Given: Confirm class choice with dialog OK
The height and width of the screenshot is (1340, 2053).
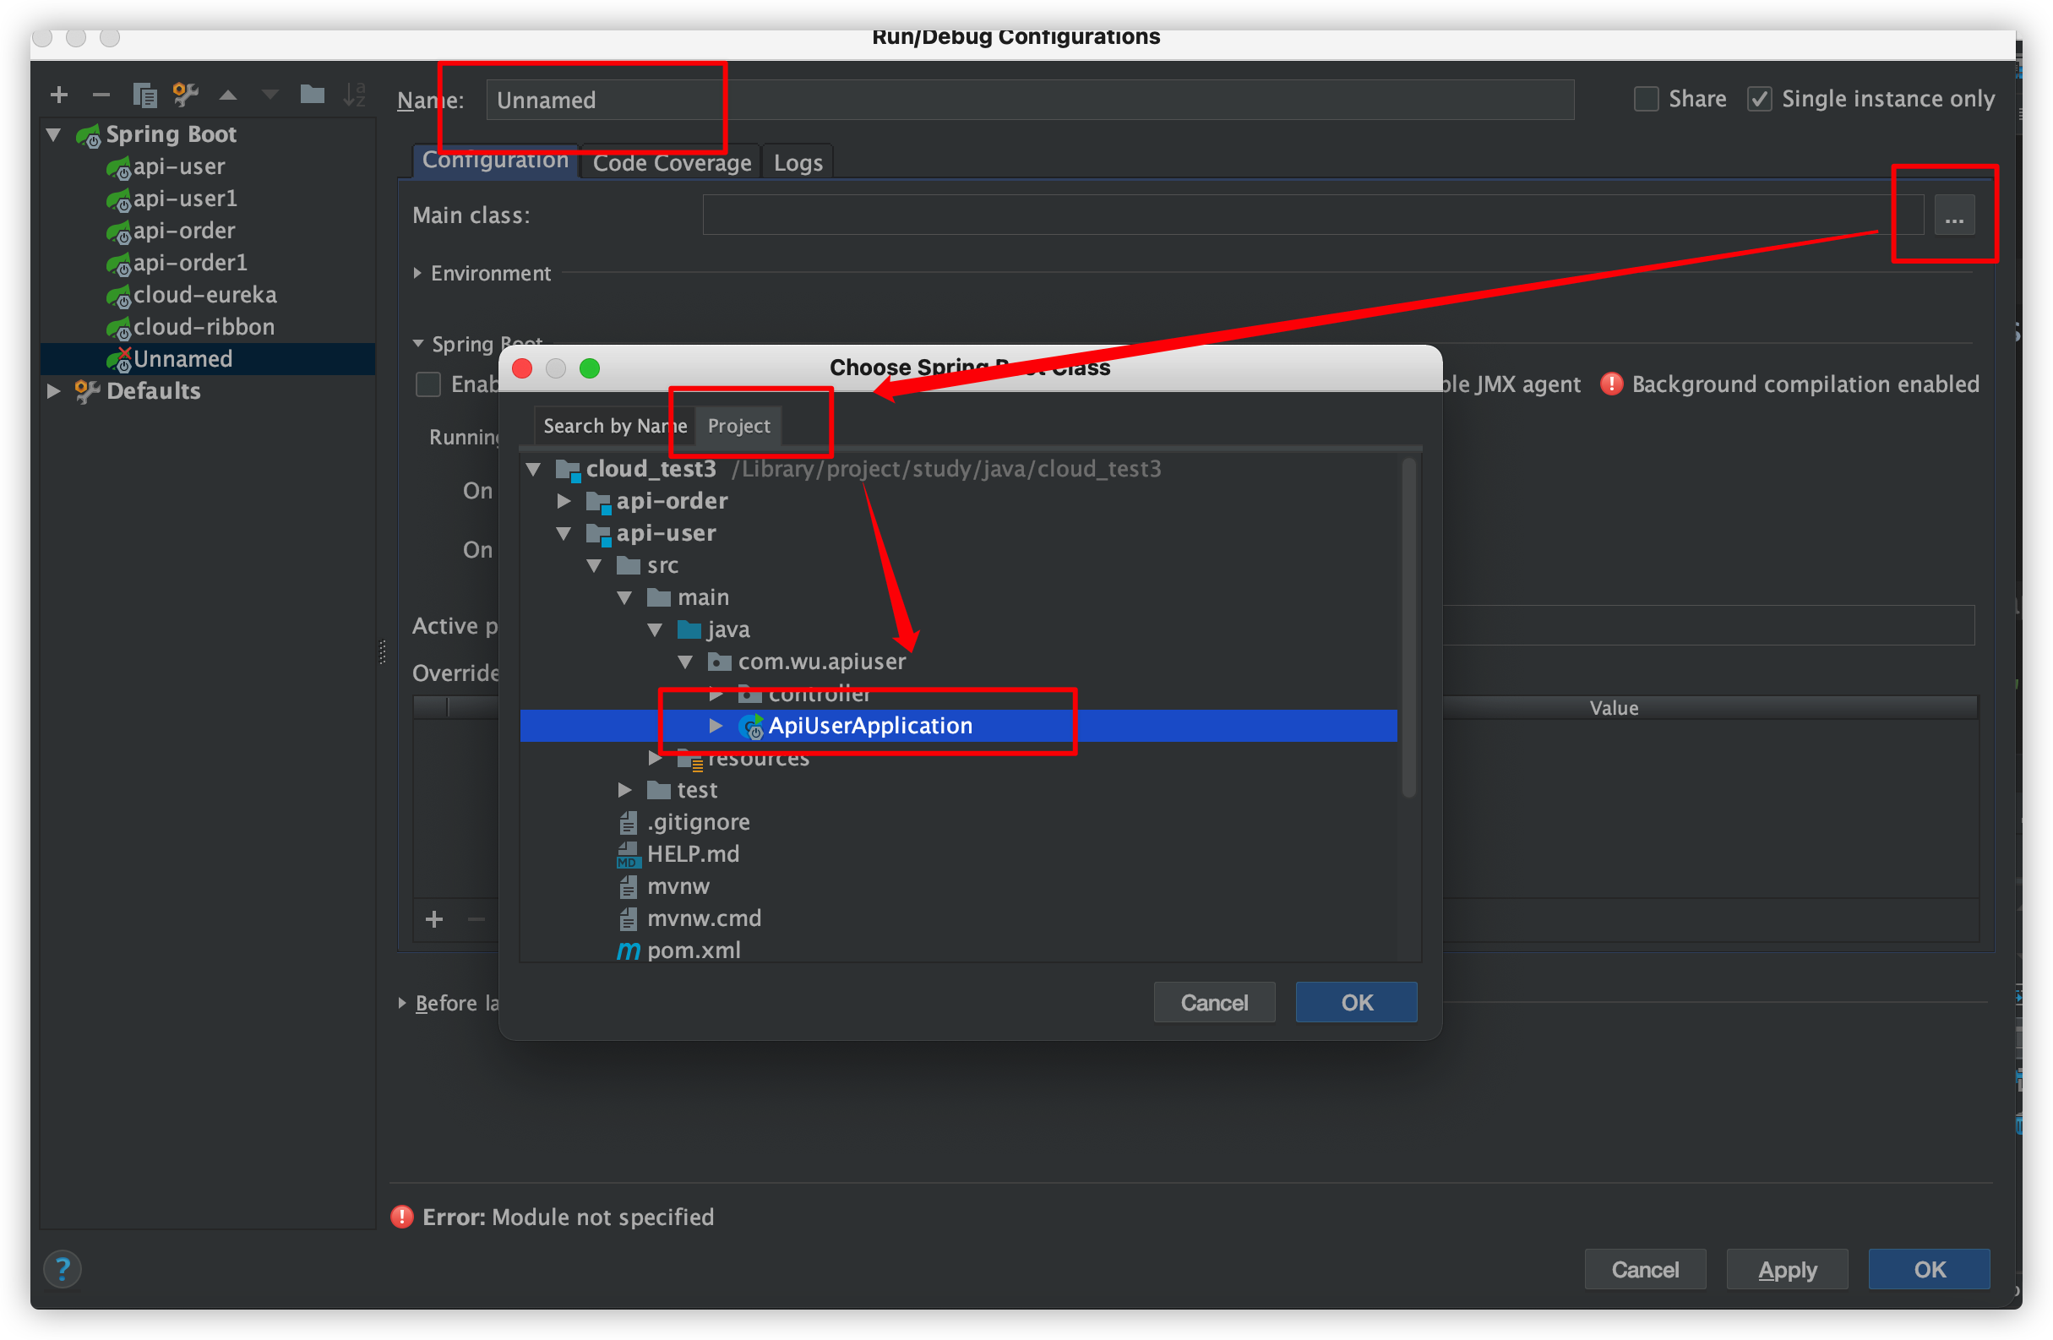Looking at the screenshot, I should (x=1356, y=1003).
